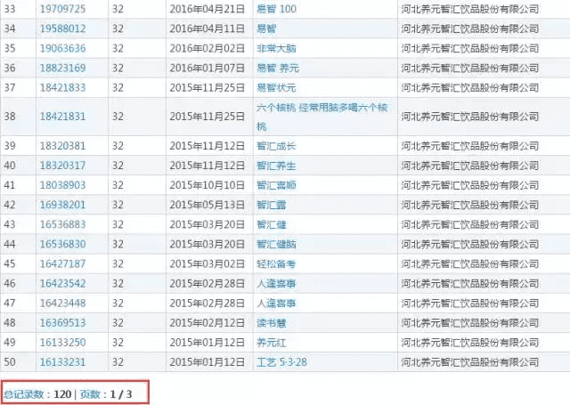This screenshot has height=405, width=570.
Task: Open registration number 16938201
Action: click(x=62, y=205)
